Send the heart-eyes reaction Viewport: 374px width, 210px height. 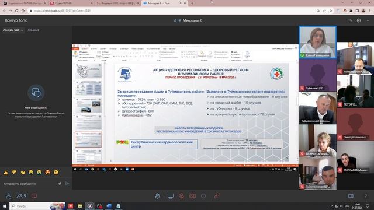point(47,173)
